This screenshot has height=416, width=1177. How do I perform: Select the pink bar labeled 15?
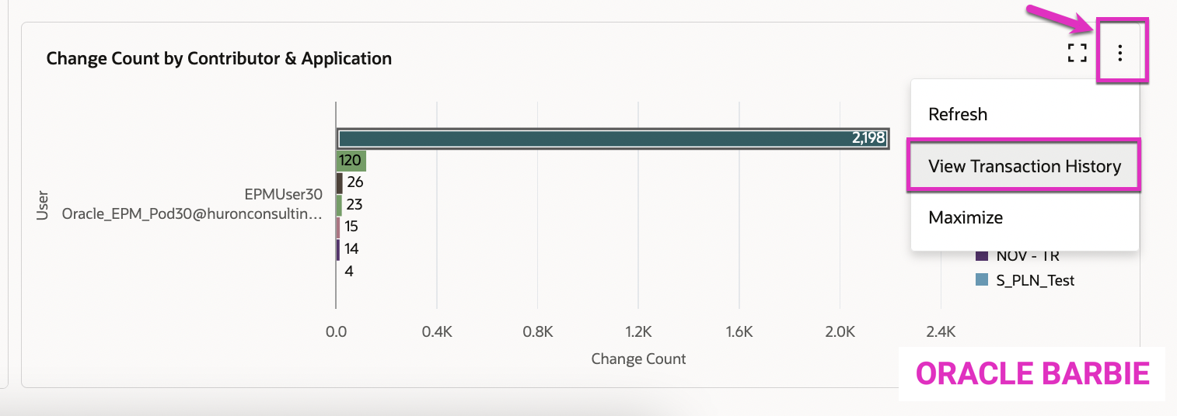[x=338, y=227]
